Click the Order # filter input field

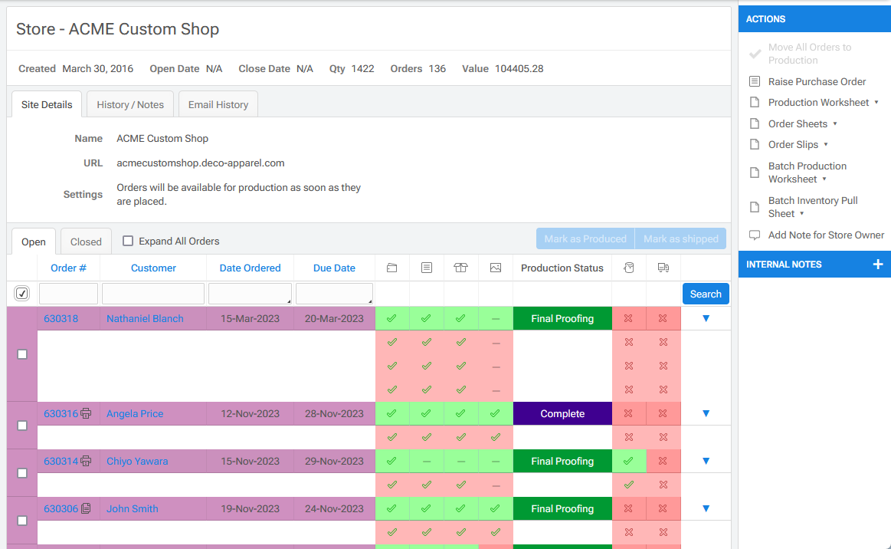pyautogui.click(x=68, y=294)
